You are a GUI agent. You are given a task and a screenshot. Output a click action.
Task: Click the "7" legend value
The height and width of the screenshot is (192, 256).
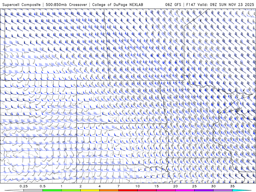118,186
